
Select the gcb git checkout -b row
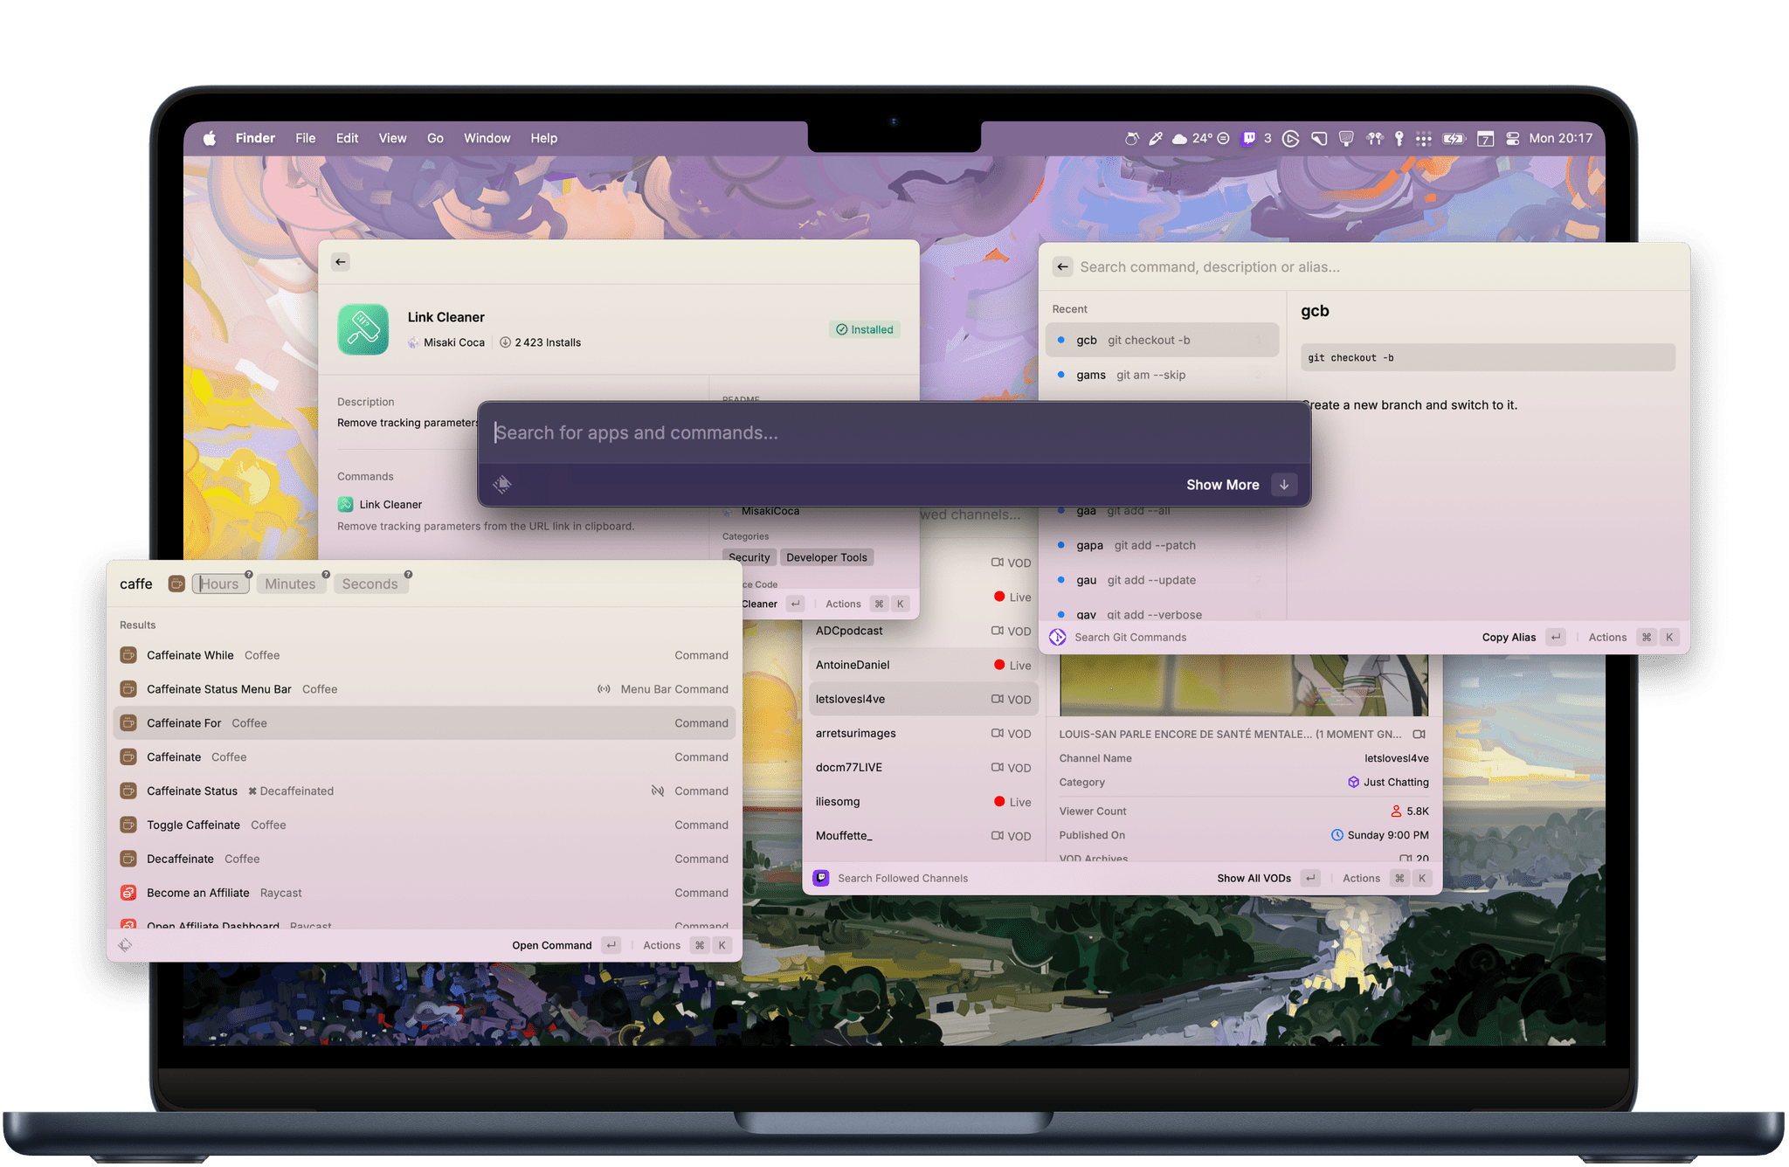point(1162,340)
